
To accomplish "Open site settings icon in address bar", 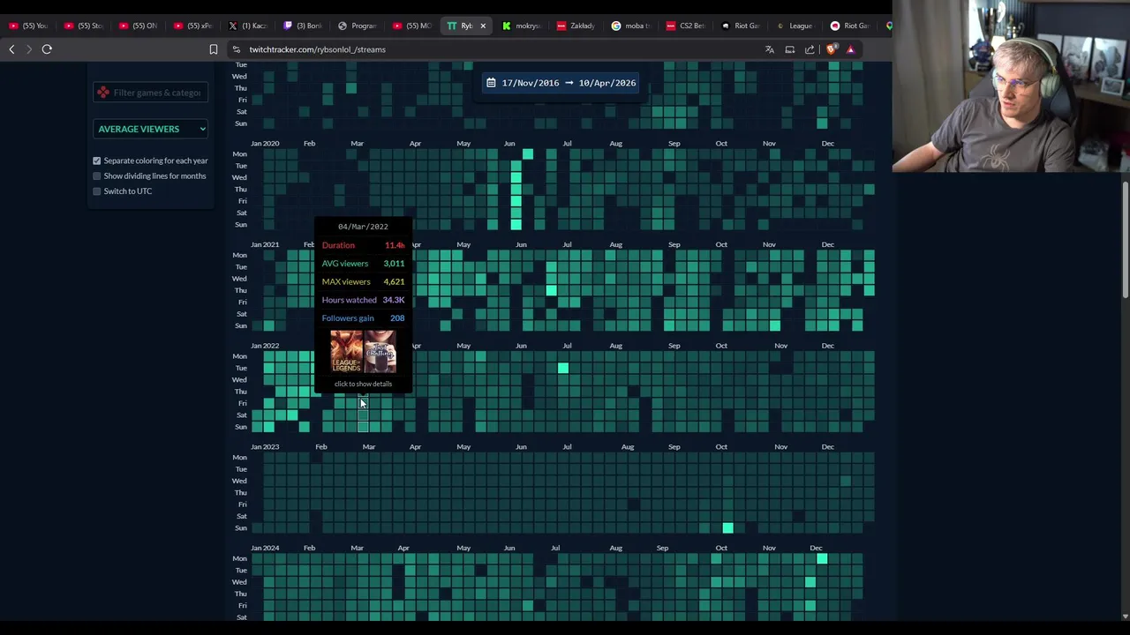I will click(x=237, y=49).
